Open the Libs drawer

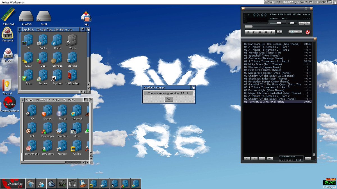[43, 59]
